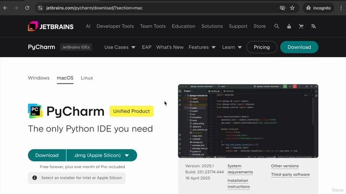Switch to the Linux tab
The width and height of the screenshot is (346, 194).
(86, 78)
